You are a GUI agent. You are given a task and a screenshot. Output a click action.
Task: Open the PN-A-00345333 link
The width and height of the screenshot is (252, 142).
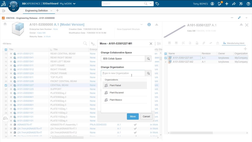pyautogui.click(x=98, y=125)
